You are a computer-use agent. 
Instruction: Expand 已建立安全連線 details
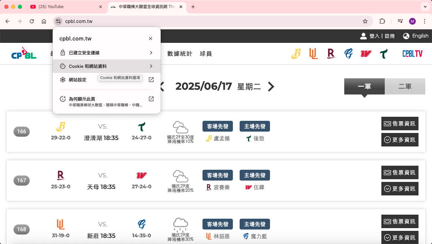[x=106, y=53]
